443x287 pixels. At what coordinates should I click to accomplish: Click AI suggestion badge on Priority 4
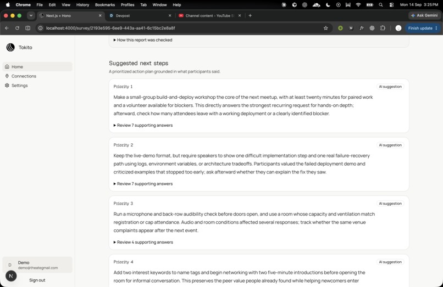[390, 262]
